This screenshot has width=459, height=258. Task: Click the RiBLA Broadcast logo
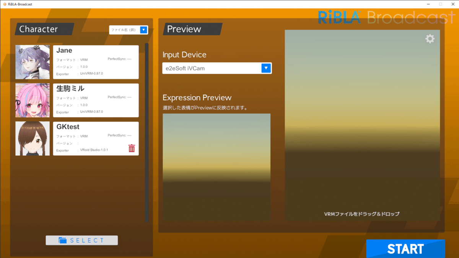tap(387, 17)
